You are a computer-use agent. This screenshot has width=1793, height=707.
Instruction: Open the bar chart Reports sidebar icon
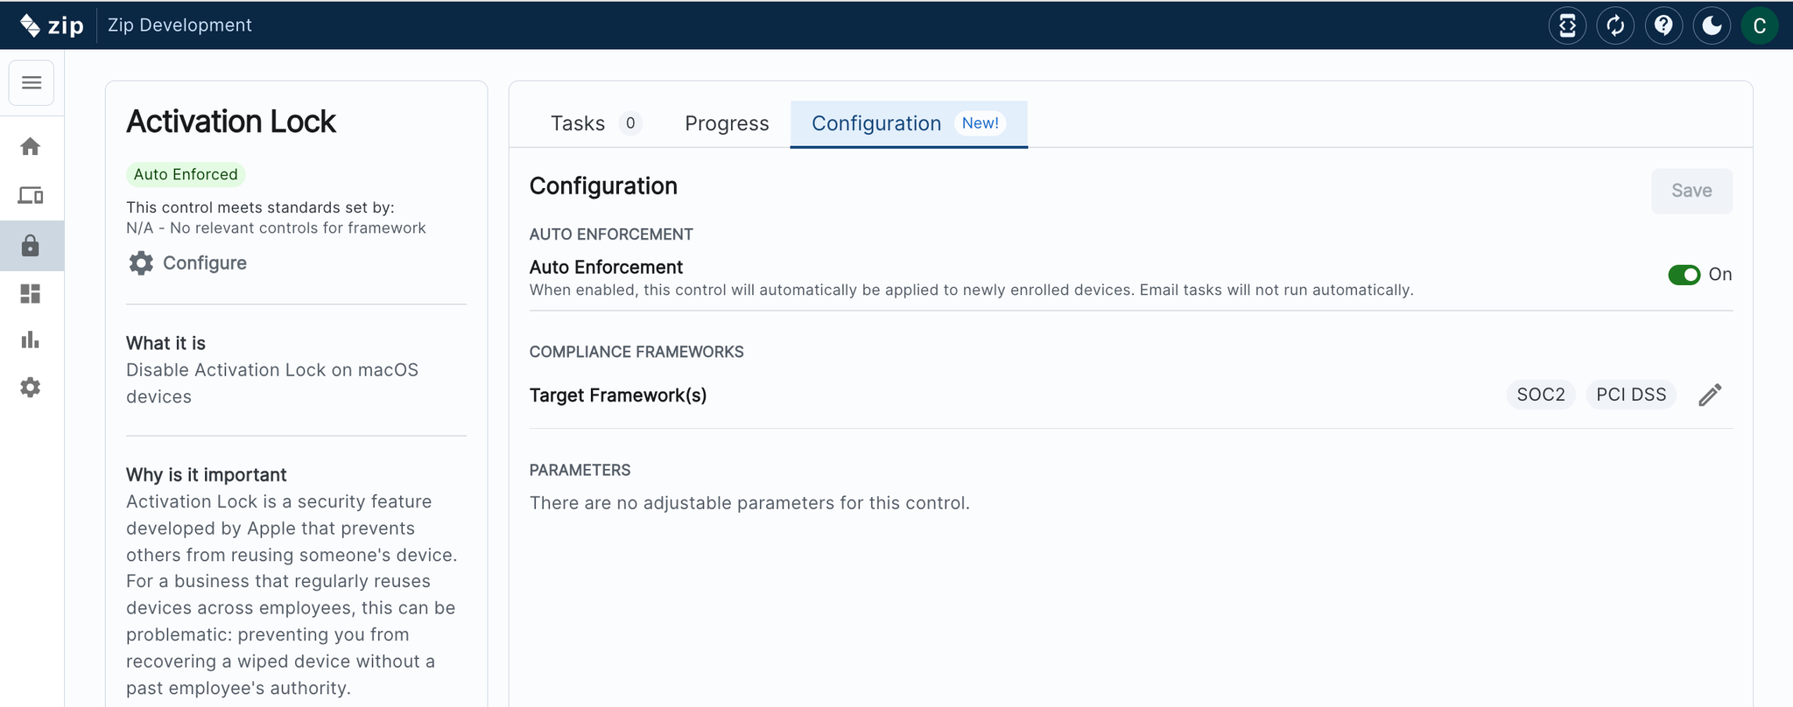(31, 339)
